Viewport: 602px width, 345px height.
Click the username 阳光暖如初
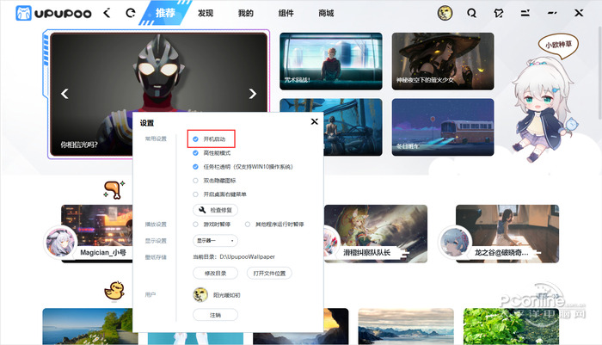(x=226, y=295)
